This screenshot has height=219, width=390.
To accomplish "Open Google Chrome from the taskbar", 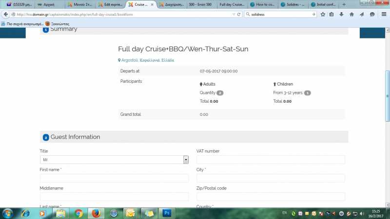I will tap(78, 213).
